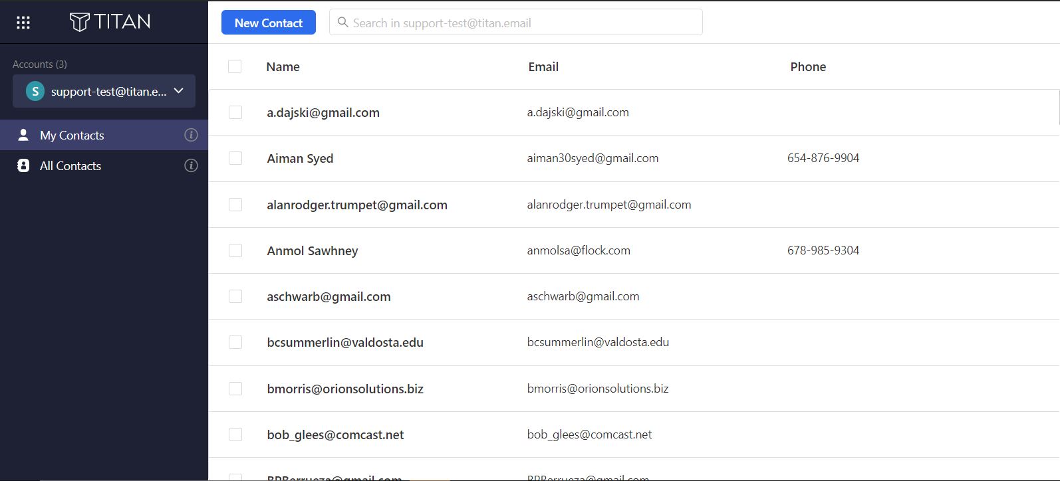Open the account selector for support-test@titan.e...
Screen dimensions: 1060x481
tap(104, 91)
